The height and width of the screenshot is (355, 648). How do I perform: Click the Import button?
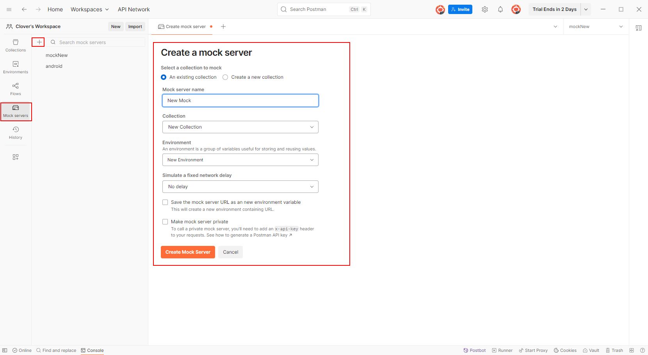coord(135,26)
